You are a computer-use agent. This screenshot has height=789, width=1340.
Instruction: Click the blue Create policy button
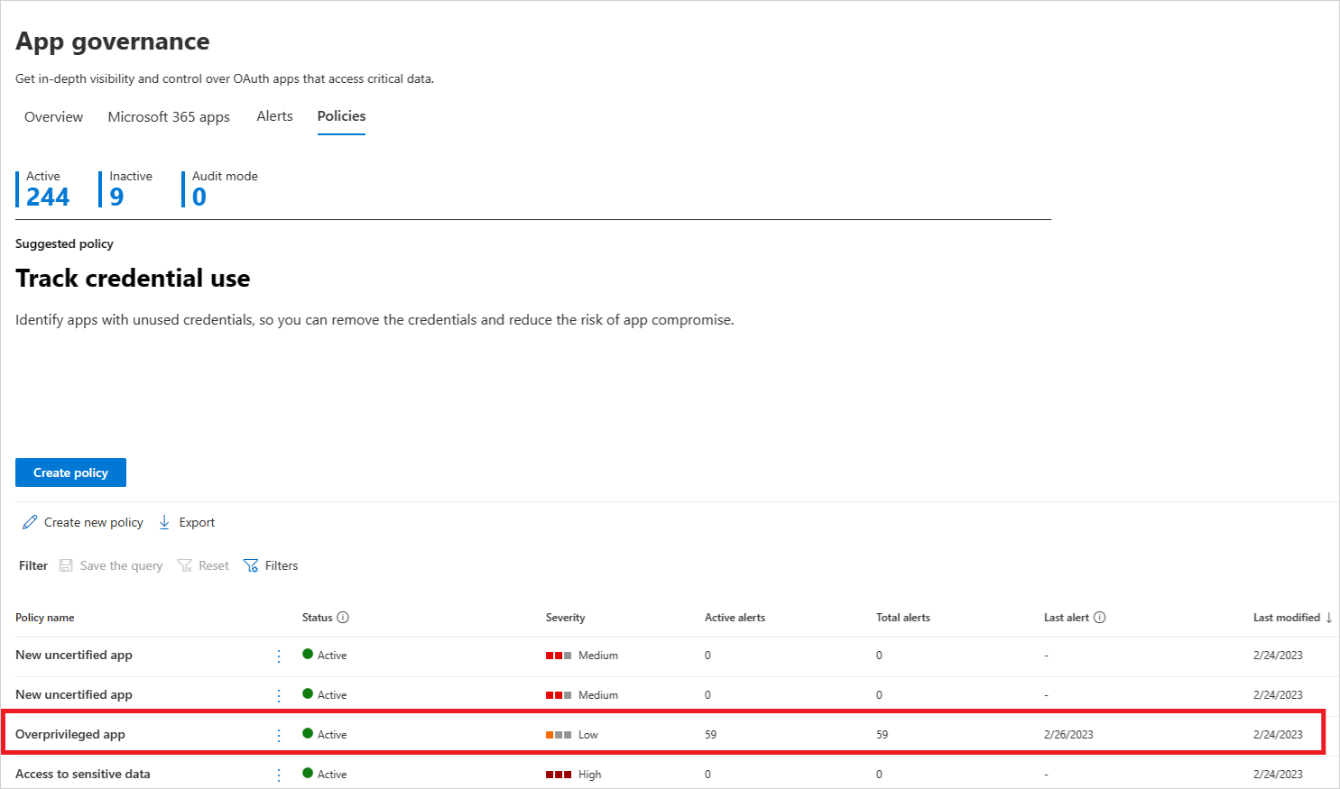click(x=70, y=472)
